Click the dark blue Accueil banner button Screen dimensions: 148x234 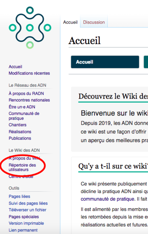[105, 62]
